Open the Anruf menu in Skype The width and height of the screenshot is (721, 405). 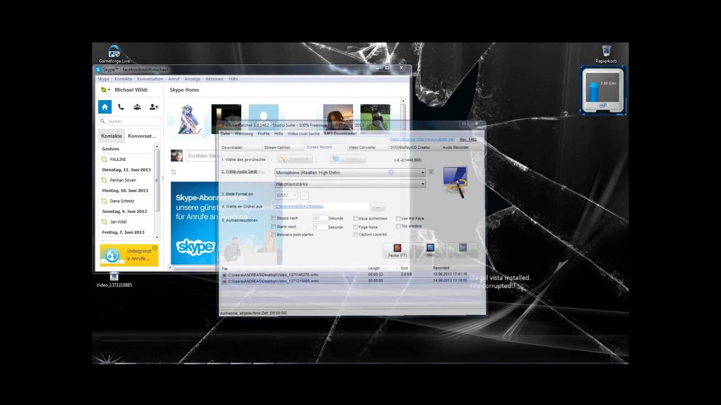click(x=173, y=79)
